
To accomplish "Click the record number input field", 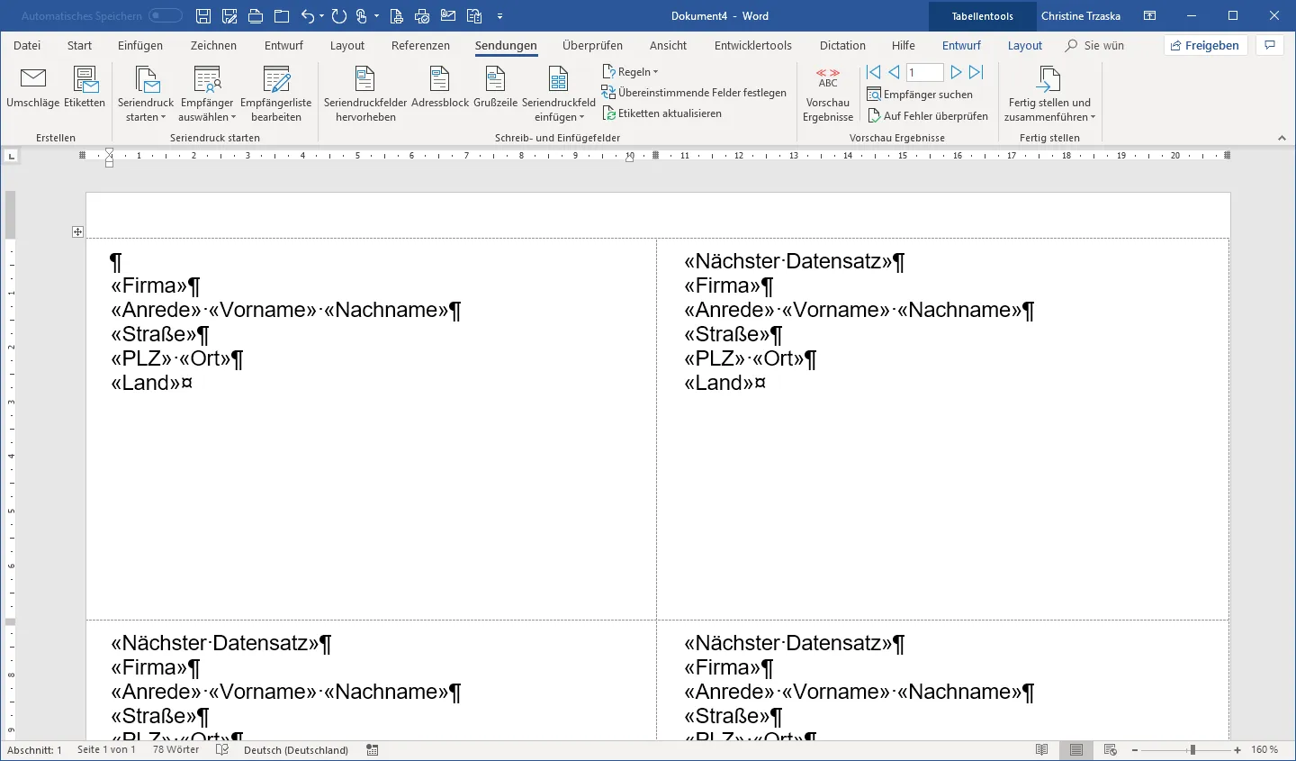I will 924,72.
